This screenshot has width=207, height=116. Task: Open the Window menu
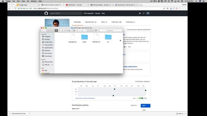(34, 1)
